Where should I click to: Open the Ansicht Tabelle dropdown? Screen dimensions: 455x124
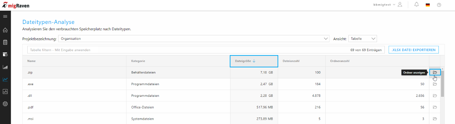(x=363, y=39)
